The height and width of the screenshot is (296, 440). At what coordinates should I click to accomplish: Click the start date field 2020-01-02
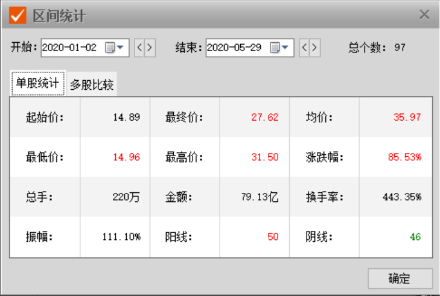70,48
